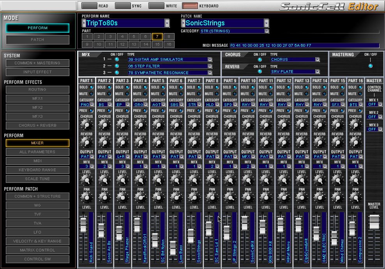Open the CHORUS + REVERB effects page
385x269 pixels.
pos(37,125)
